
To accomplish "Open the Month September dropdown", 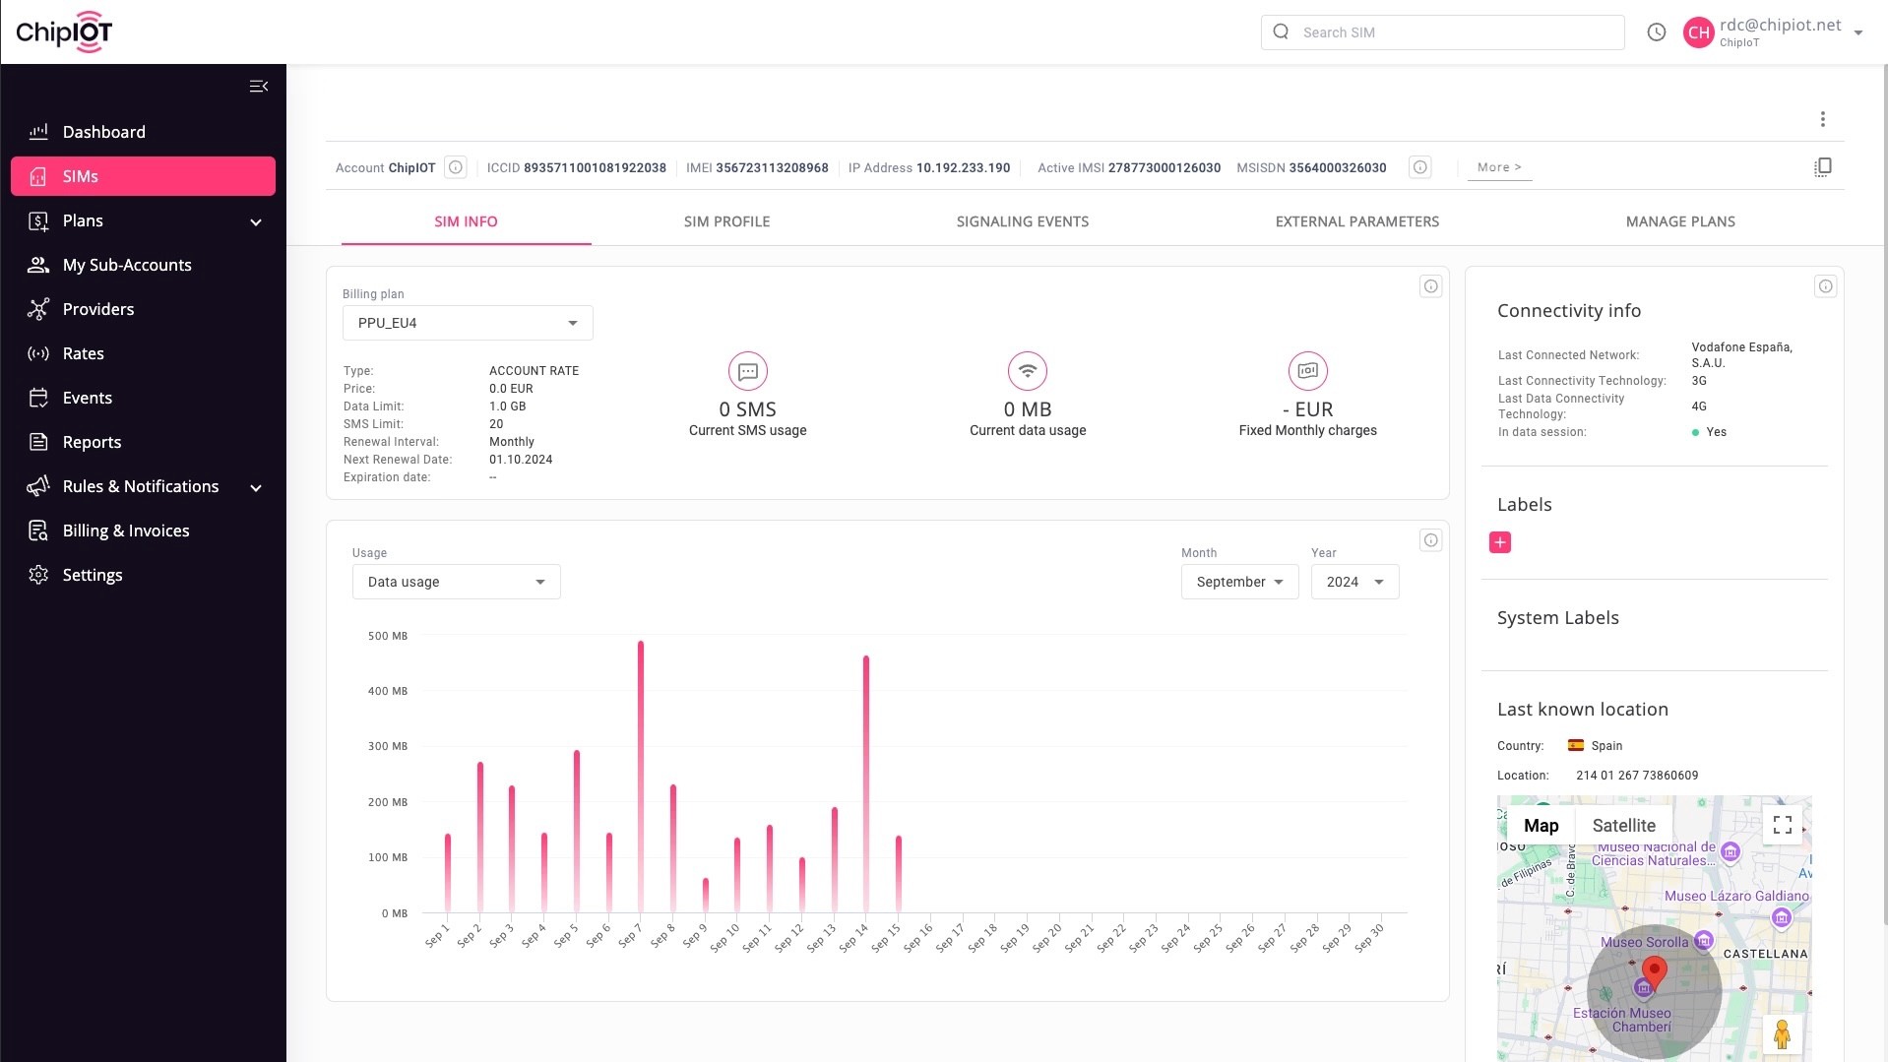I will coord(1240,582).
